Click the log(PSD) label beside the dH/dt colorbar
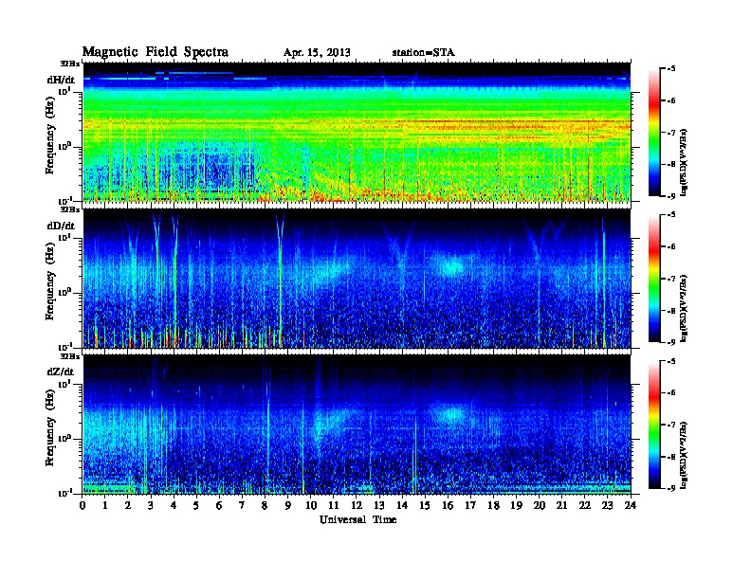The height and width of the screenshot is (580, 751). [684, 162]
